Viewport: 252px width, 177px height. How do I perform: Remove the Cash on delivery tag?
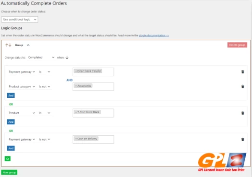tap(76, 139)
